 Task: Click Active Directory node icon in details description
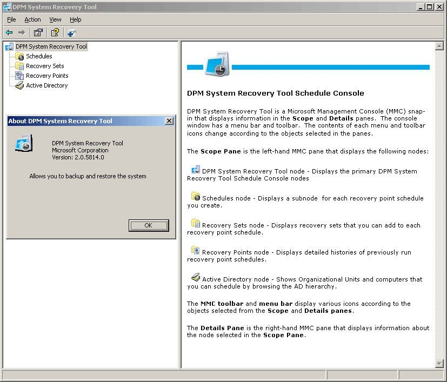[x=196, y=277]
